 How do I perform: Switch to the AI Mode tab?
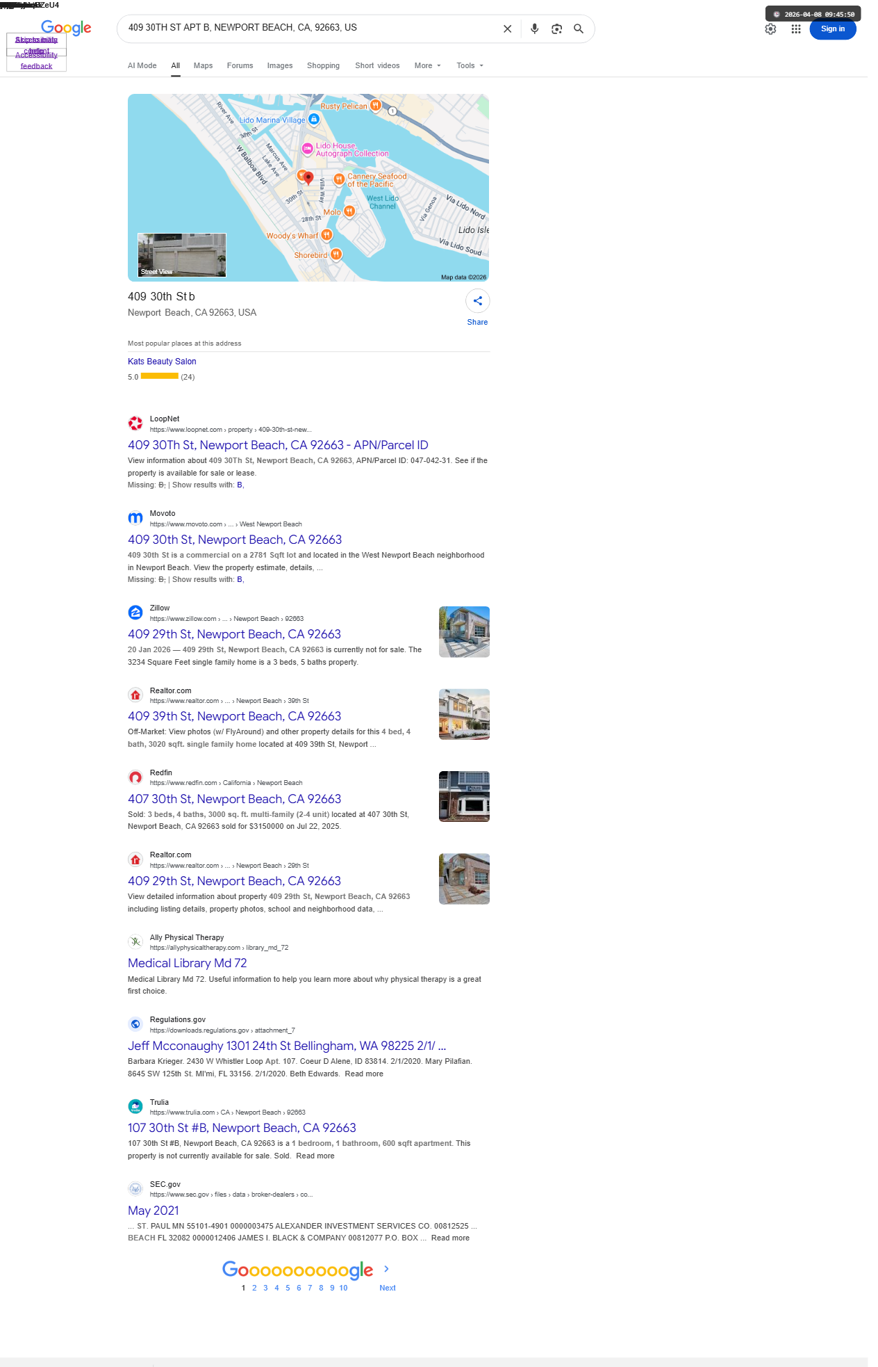tap(142, 65)
